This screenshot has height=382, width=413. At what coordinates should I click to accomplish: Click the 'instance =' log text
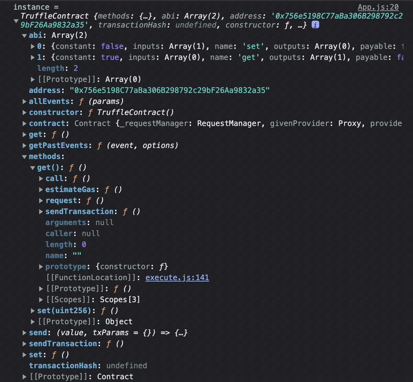(36, 7)
